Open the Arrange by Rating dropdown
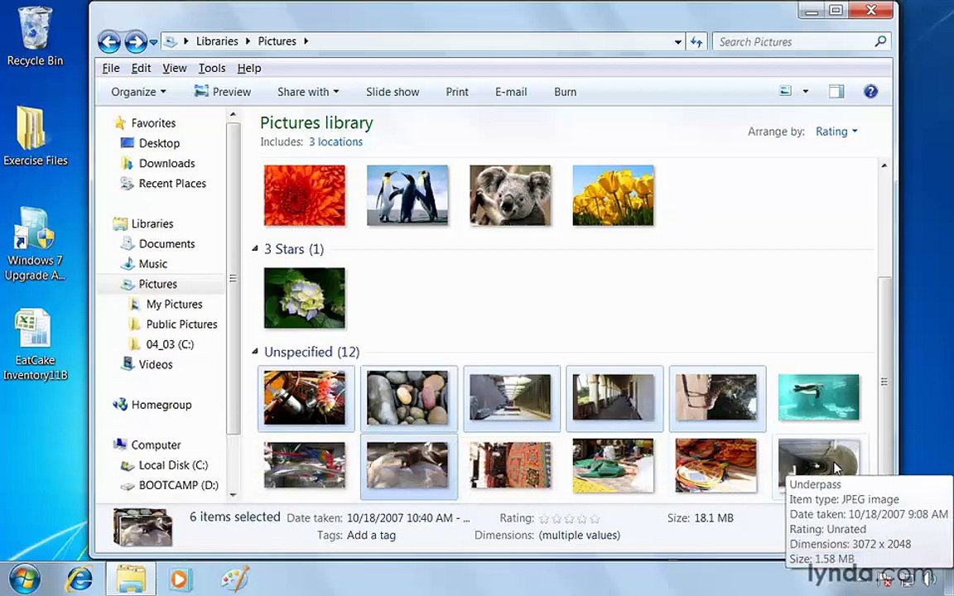The width and height of the screenshot is (954, 596). 836,132
